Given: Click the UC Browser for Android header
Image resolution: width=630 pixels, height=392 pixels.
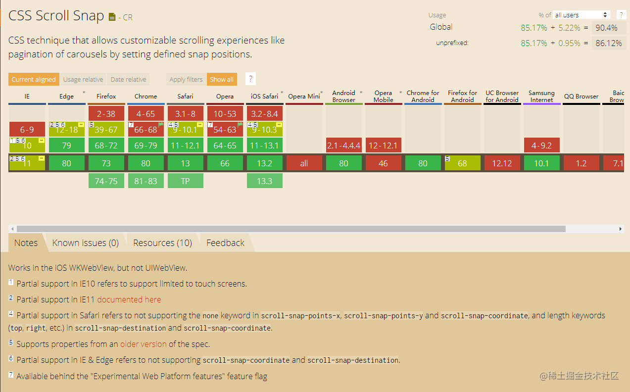Looking at the screenshot, I should point(502,97).
